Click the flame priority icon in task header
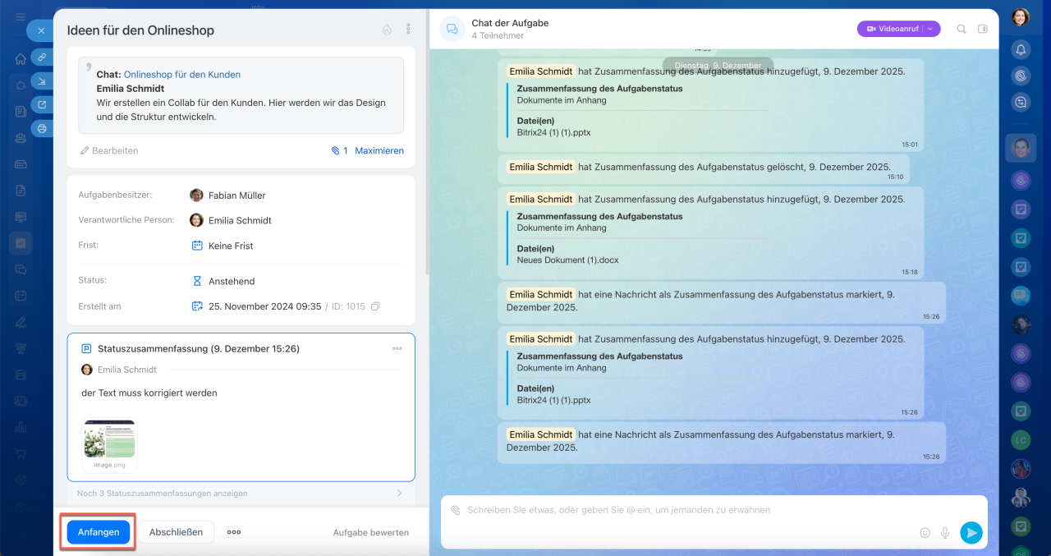This screenshot has height=556, width=1051. tap(387, 30)
